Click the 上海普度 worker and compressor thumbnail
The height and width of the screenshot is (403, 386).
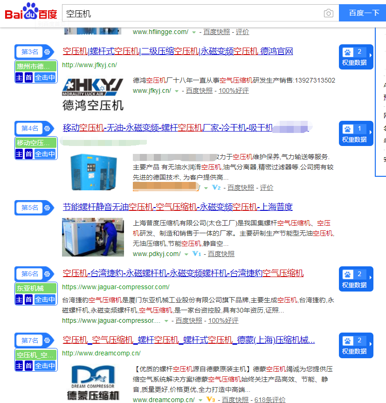pos(93,237)
